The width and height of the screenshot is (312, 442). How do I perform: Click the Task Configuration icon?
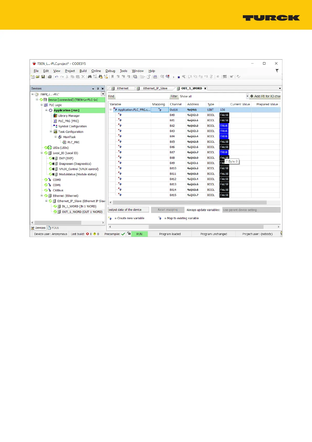pos(55,131)
